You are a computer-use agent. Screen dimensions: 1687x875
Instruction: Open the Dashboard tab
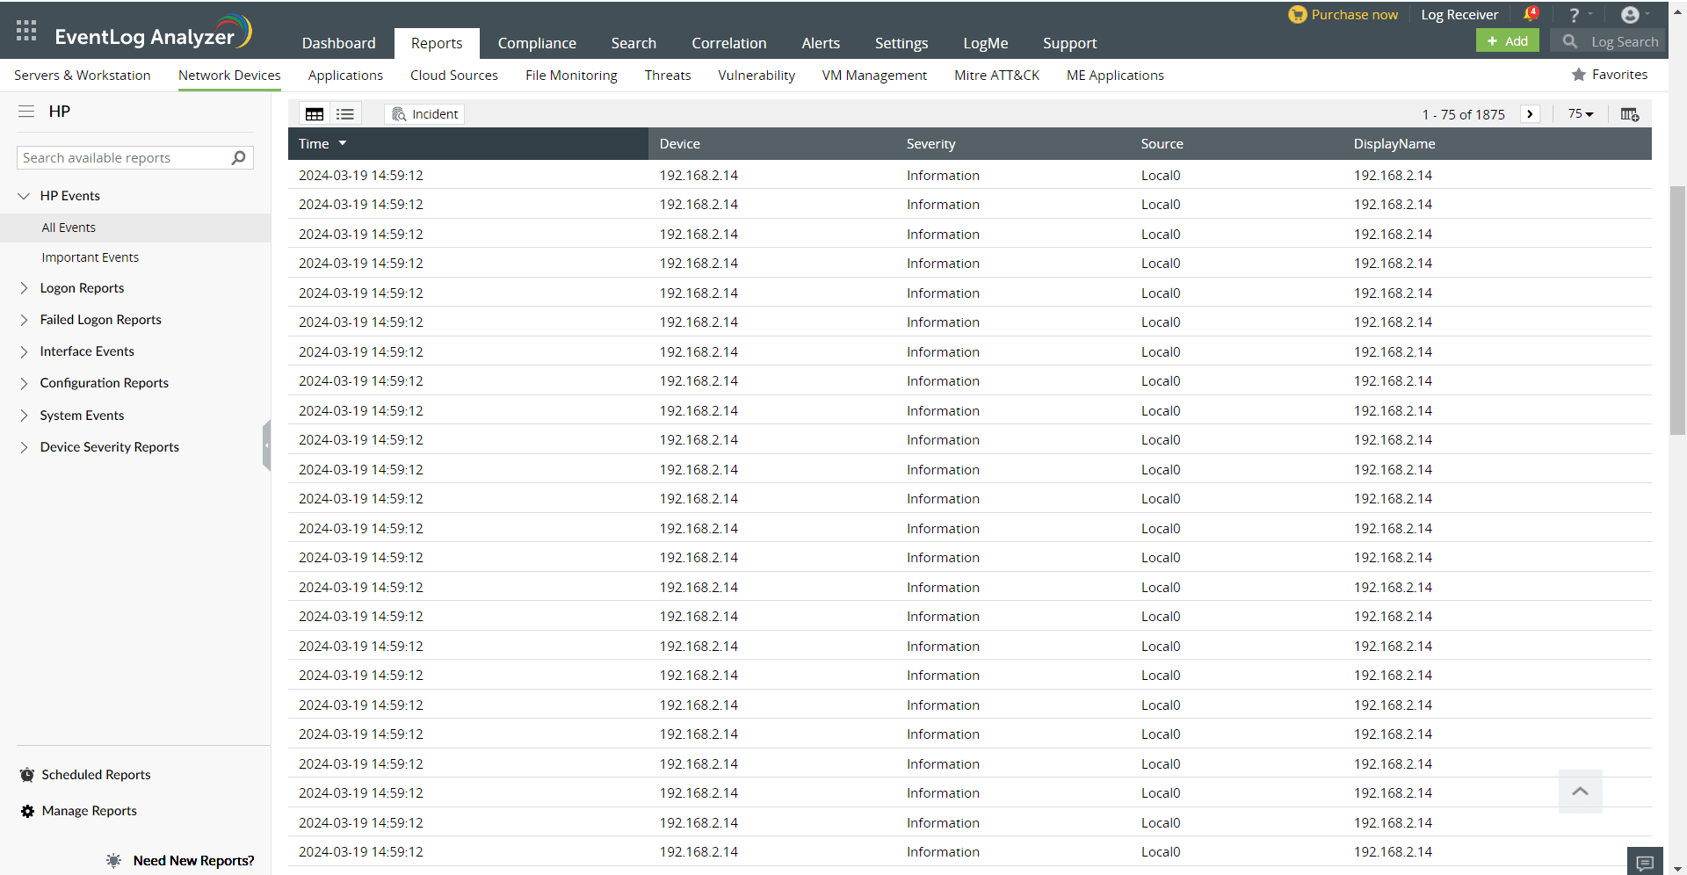point(338,43)
